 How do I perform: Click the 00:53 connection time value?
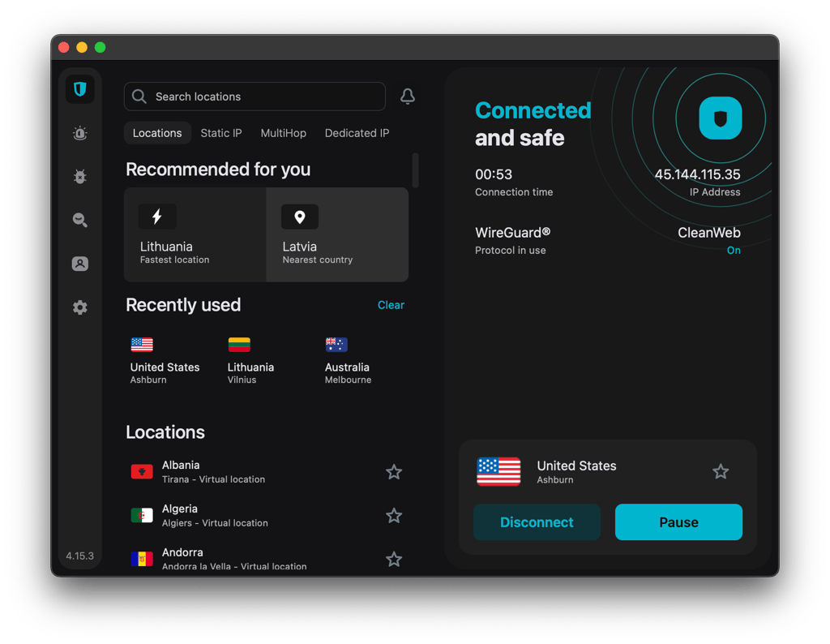point(494,174)
